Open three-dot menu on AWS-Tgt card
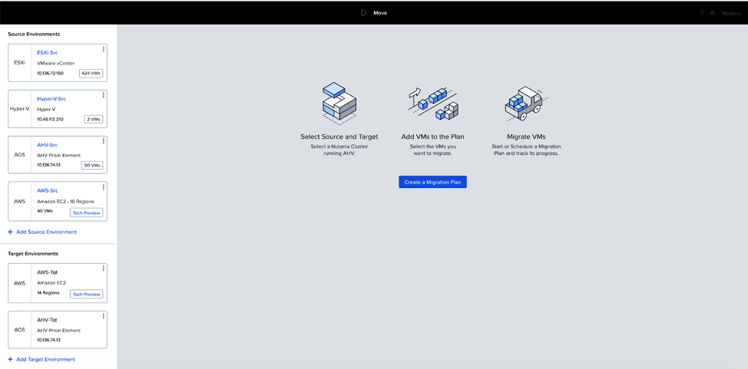 (104, 269)
